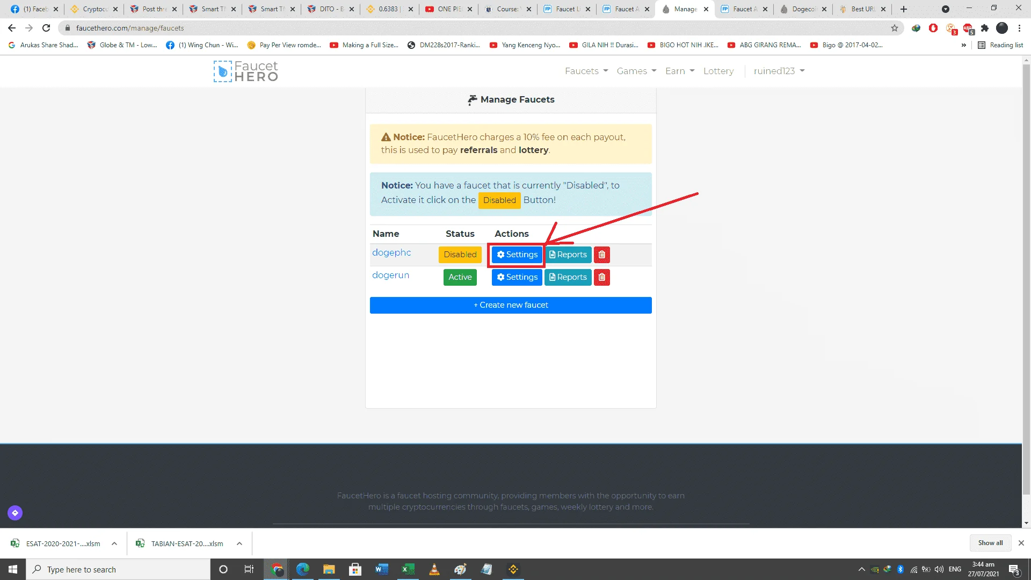Open the dogephc faucet link
This screenshot has width=1031, height=580.
click(391, 252)
